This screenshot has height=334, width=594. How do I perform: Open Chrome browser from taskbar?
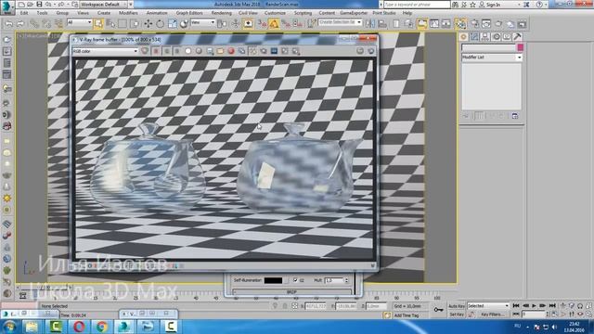pos(101,327)
